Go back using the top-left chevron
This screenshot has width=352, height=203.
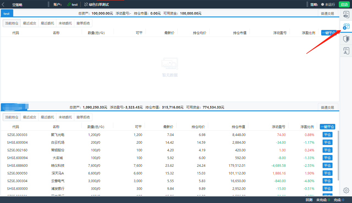point(3,4)
